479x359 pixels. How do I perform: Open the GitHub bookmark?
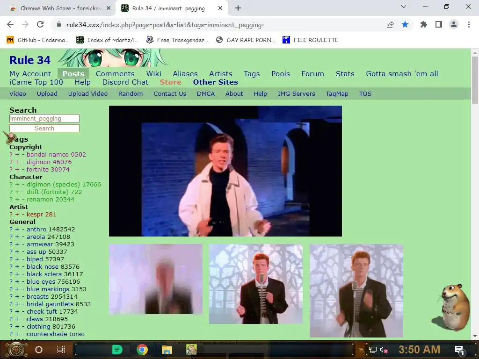pyautogui.click(x=37, y=40)
